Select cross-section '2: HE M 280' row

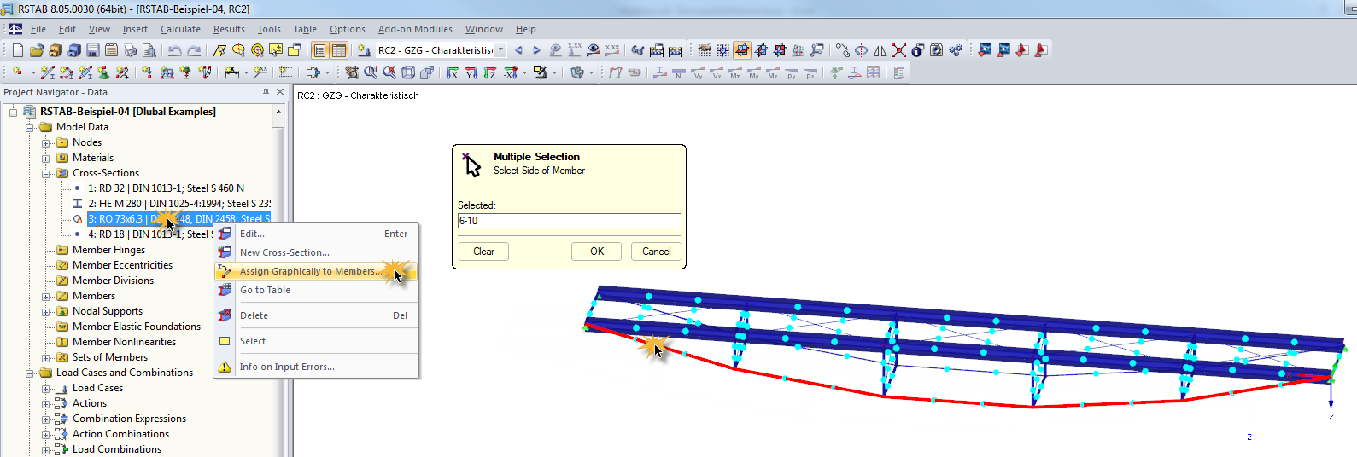(x=179, y=204)
